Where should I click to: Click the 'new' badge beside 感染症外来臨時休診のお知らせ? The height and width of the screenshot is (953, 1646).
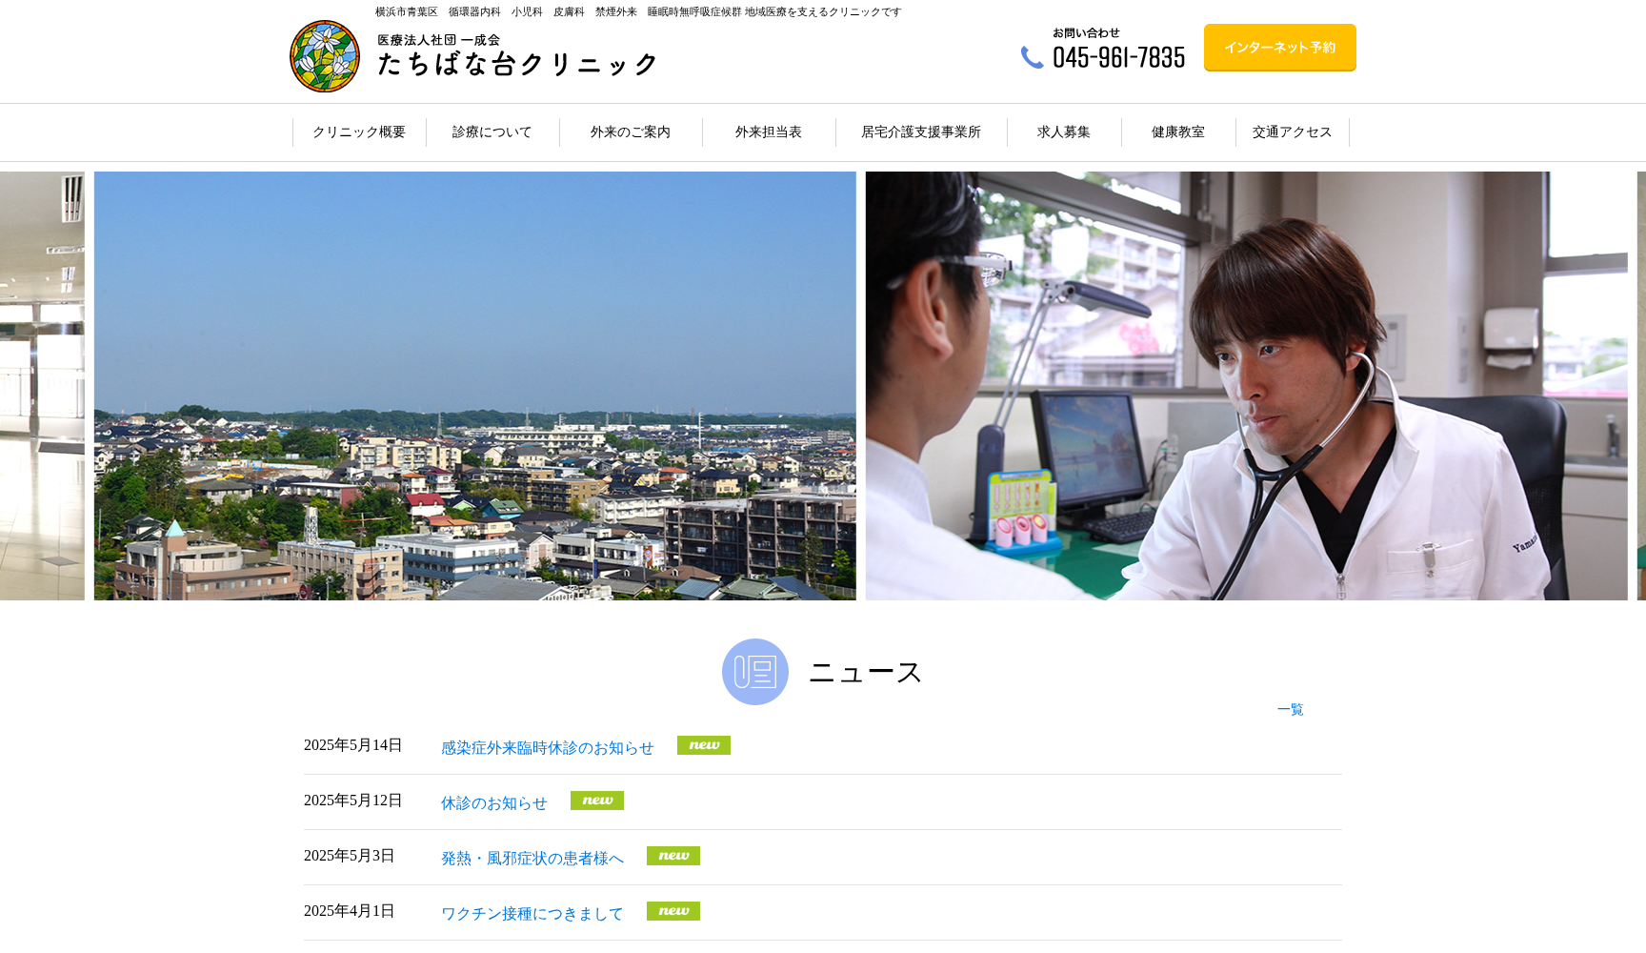pos(704,745)
